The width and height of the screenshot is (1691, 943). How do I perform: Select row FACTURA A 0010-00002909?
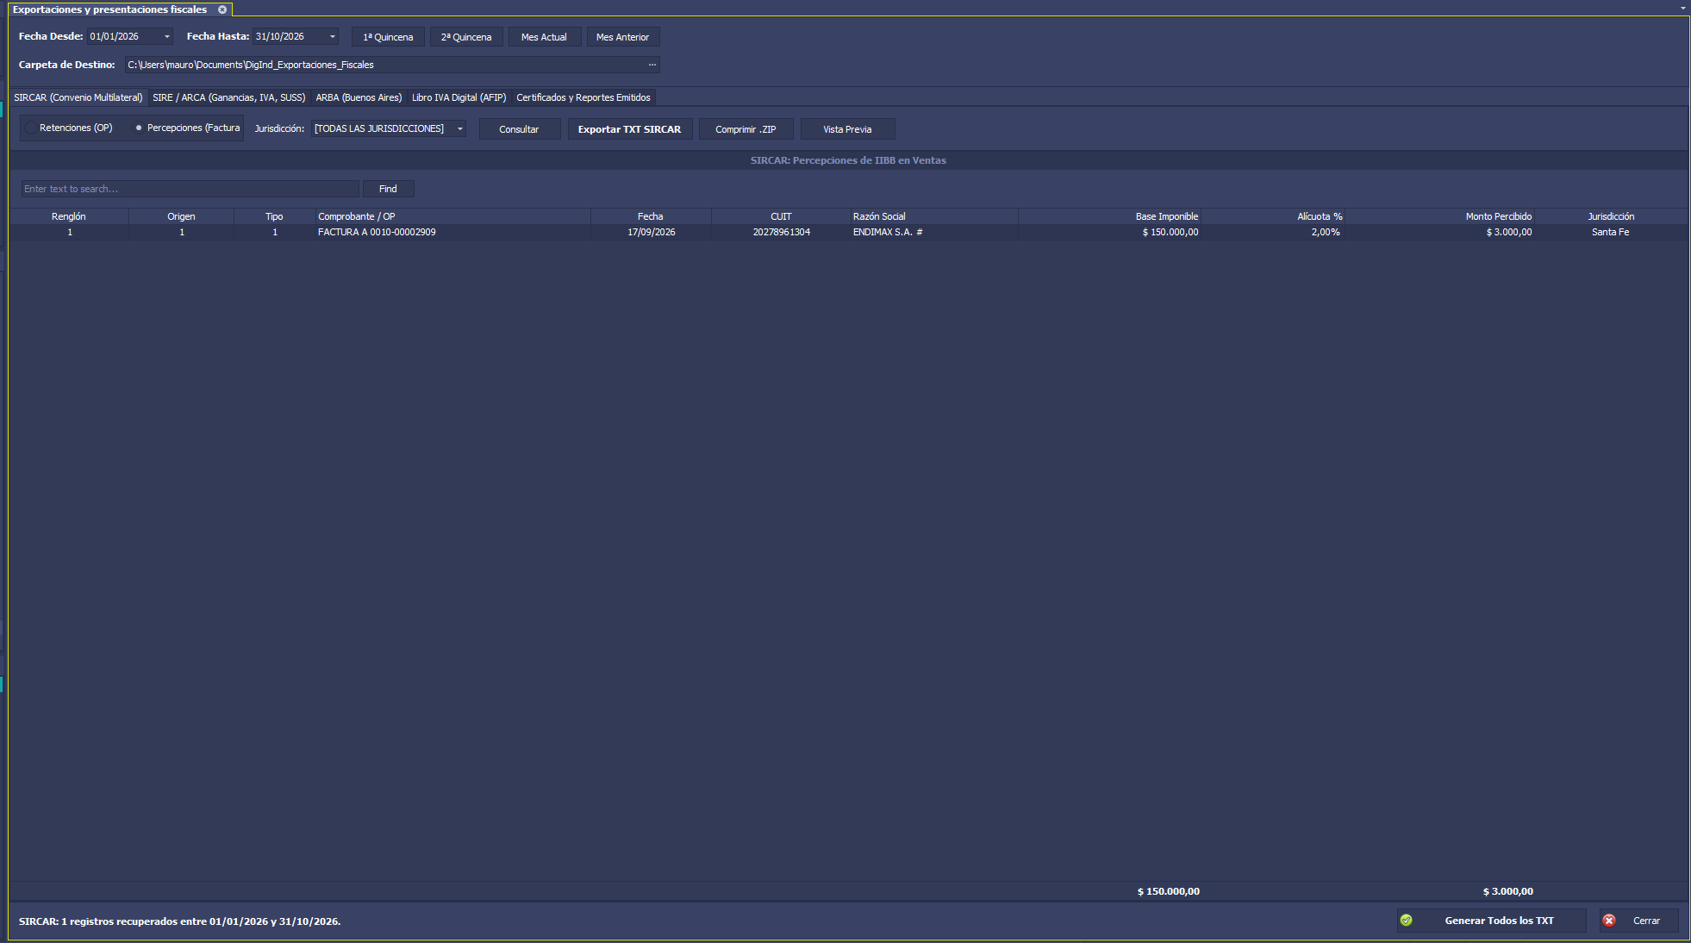[848, 232]
